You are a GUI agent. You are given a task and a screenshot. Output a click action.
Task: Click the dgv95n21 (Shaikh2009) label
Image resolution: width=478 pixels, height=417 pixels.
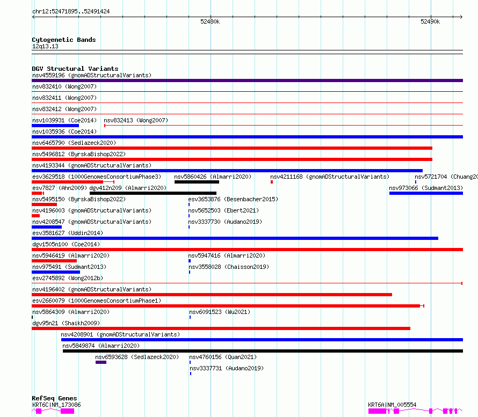click(66, 323)
